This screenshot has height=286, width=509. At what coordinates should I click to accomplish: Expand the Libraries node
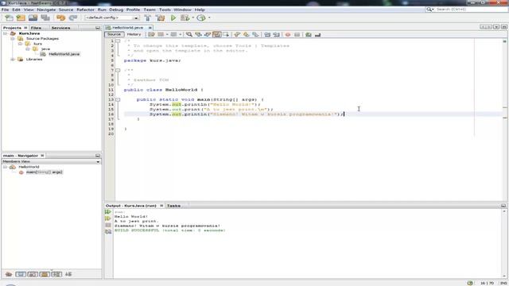click(13, 60)
